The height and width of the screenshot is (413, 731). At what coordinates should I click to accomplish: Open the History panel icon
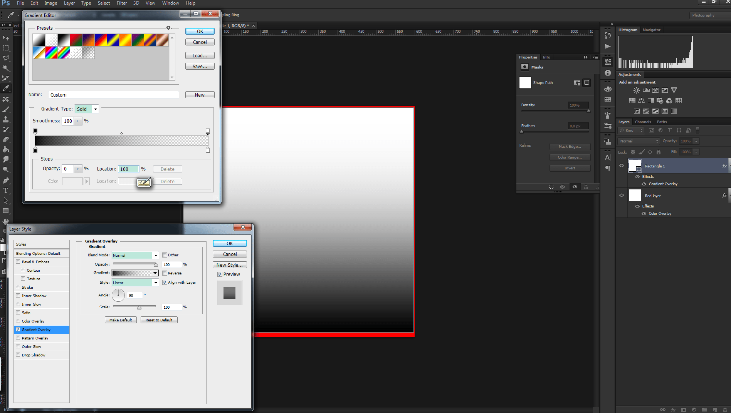pos(608,35)
